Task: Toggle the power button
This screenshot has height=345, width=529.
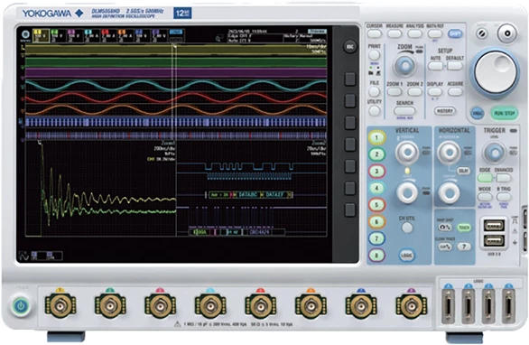Action: point(22,306)
